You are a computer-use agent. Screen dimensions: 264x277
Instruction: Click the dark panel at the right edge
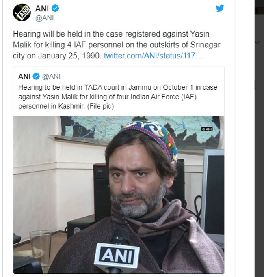pyautogui.click(x=259, y=162)
